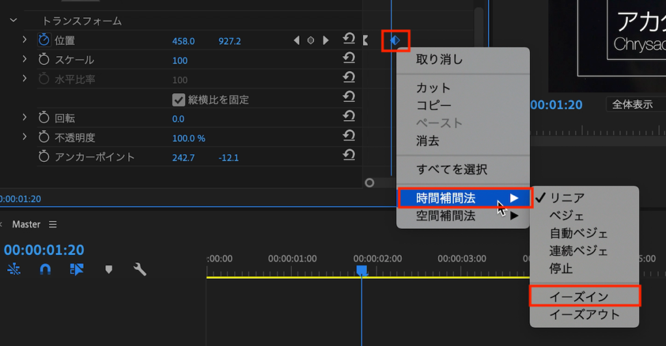The height and width of the screenshot is (346, 666).
Task: Uncheck the 縦横比を固定 checkbox
Action: coord(178,100)
